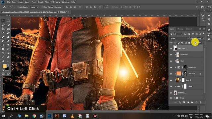212x119 pixels.
Task: Open Photoshop search magnifier icon
Action: coord(197,7)
